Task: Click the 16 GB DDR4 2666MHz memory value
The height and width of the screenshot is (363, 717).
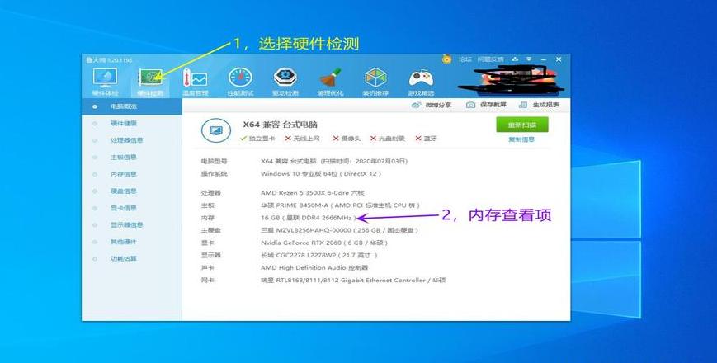Action: [309, 218]
